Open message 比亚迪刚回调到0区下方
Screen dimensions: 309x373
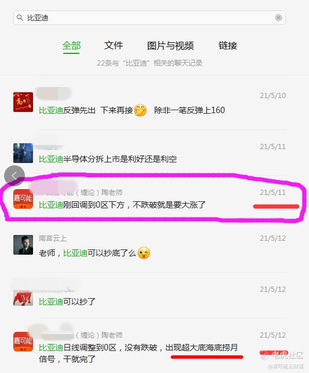[x=149, y=198]
